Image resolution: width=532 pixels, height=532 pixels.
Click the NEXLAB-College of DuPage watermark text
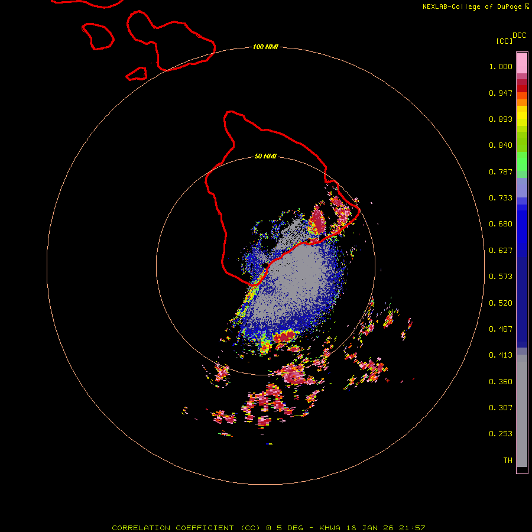click(476, 7)
